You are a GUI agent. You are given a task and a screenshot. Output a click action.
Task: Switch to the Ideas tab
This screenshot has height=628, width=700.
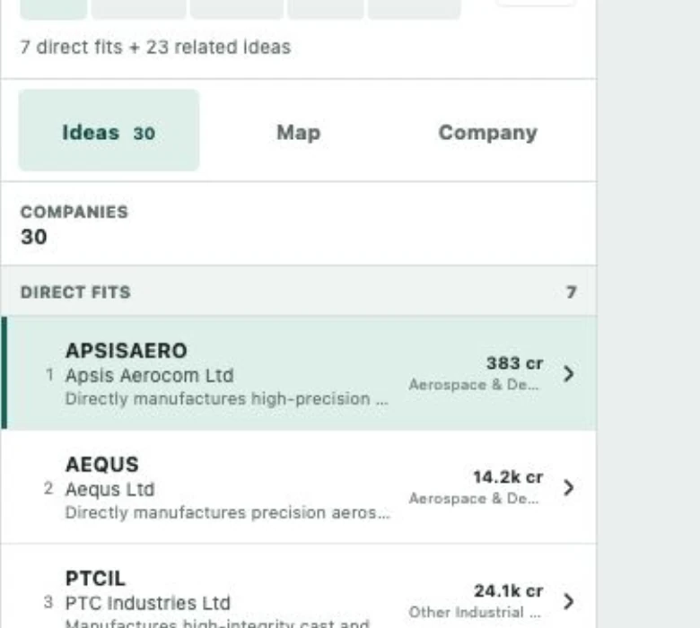point(109,130)
